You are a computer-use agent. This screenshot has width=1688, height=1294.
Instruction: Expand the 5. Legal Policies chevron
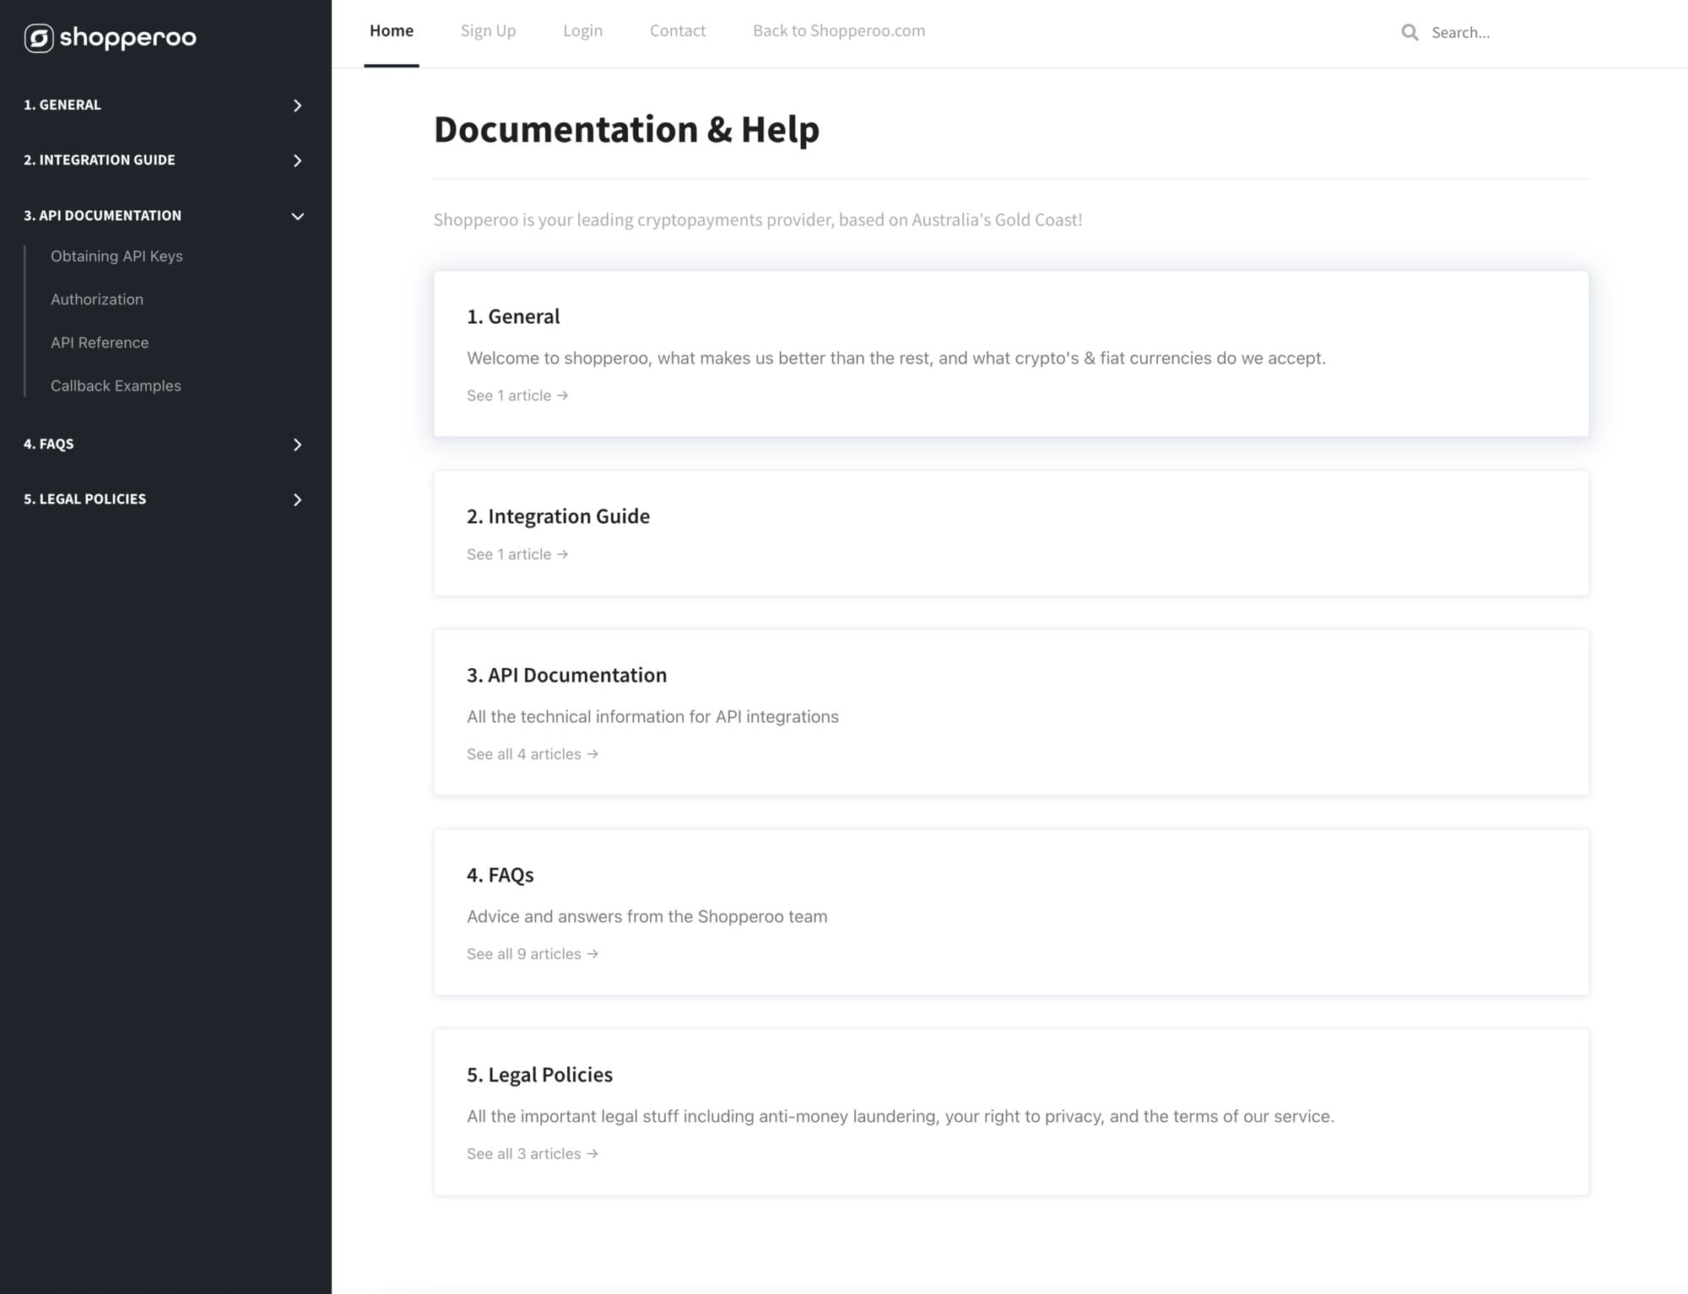[x=297, y=499]
